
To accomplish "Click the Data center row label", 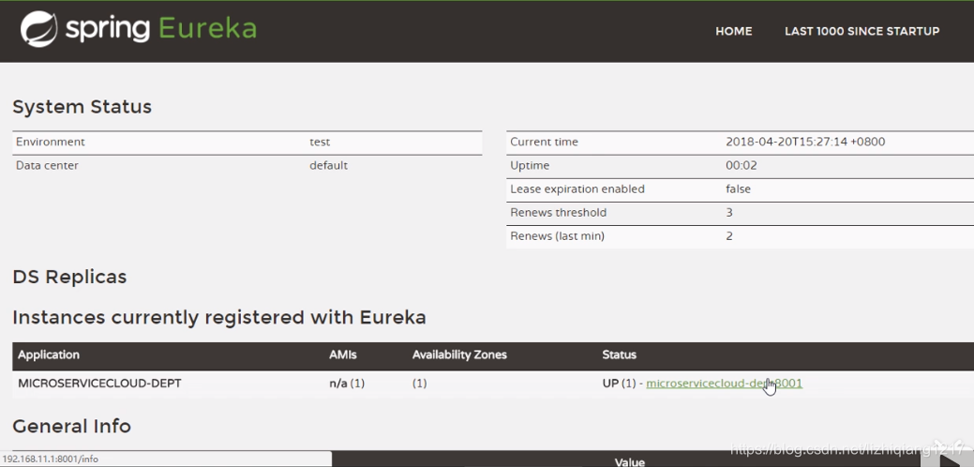I will pos(47,166).
